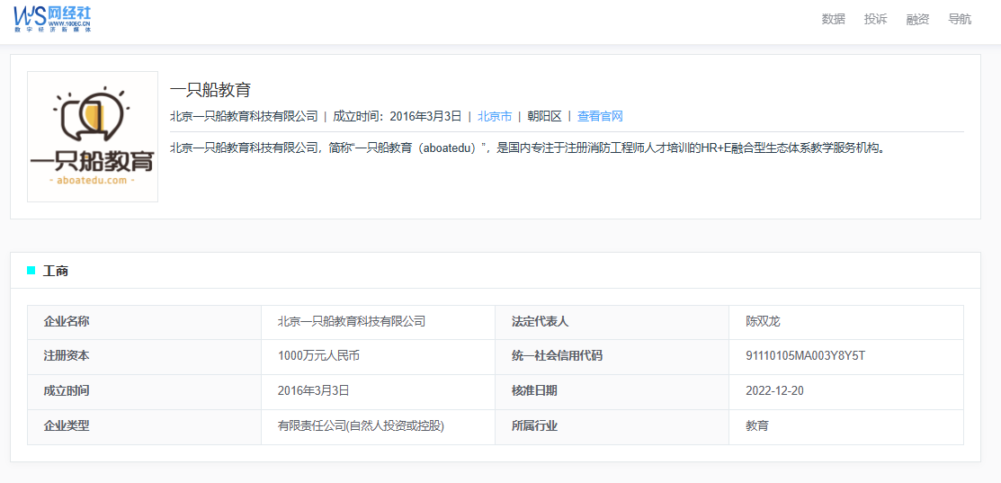Screen dimensions: 1001x483
Task: Click the 成立时间：2016年3月3日 header text
Action: pyautogui.click(x=398, y=116)
